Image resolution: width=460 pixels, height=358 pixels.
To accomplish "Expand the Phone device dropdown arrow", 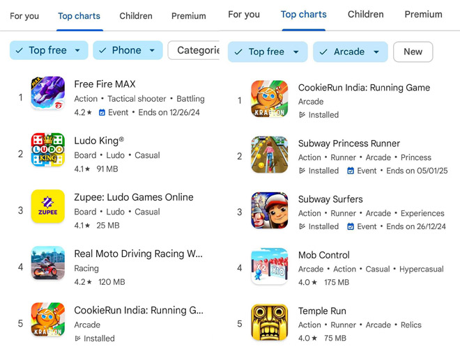I will (153, 50).
